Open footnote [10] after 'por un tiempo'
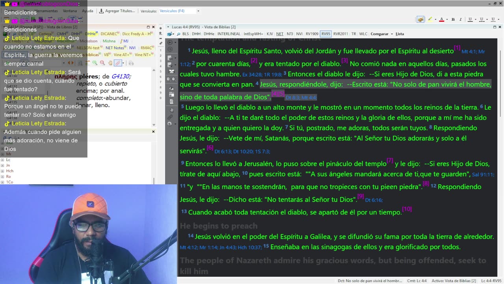The image size is (504, 284). click(x=407, y=209)
